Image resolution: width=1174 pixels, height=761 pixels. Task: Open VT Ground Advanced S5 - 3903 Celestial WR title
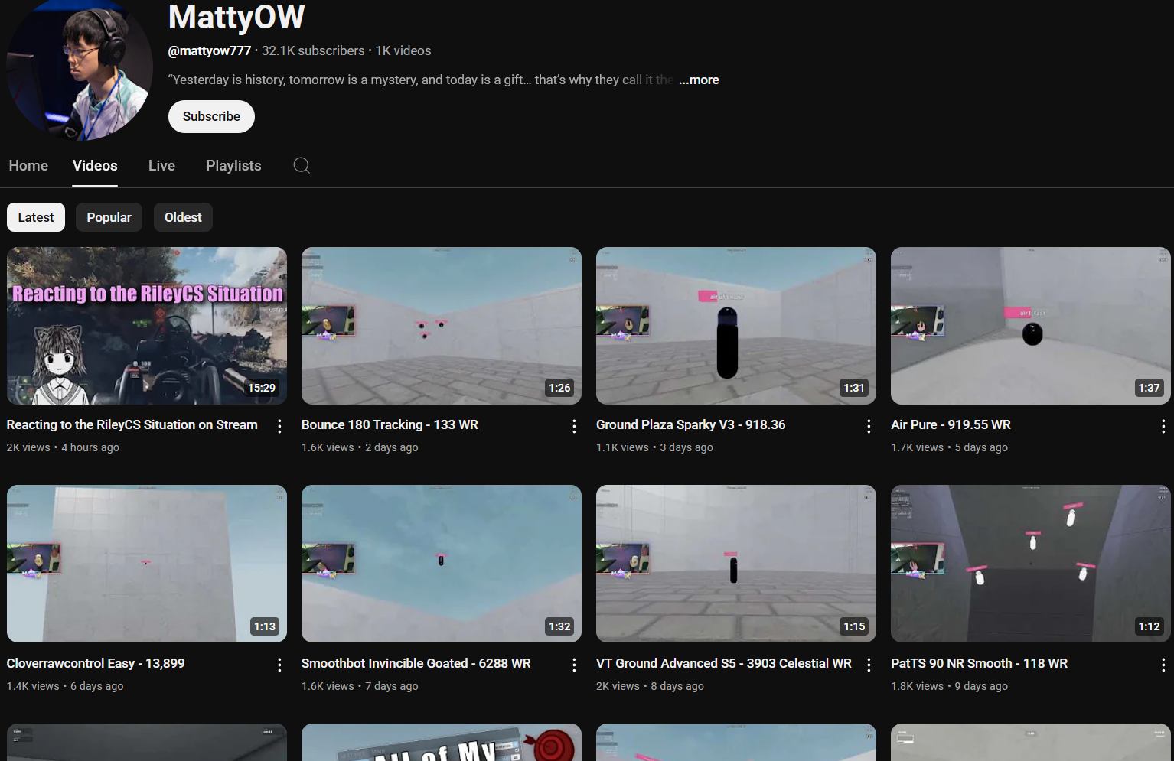[x=723, y=663]
